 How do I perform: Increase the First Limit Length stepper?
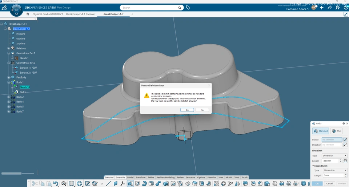tap(341, 160)
